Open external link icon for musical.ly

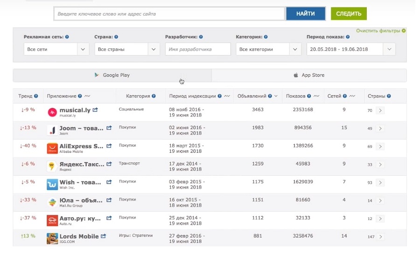point(95,110)
